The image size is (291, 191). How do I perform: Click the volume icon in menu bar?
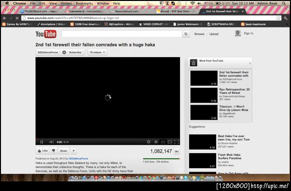coord(199,3)
